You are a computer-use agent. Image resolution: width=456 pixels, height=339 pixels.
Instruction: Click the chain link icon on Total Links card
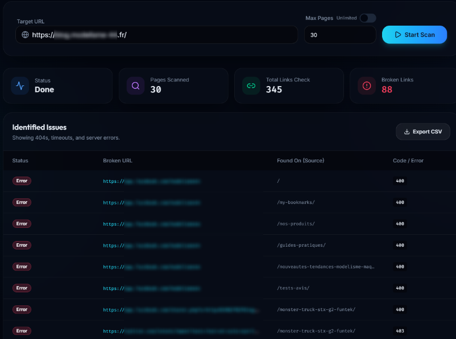(x=251, y=86)
